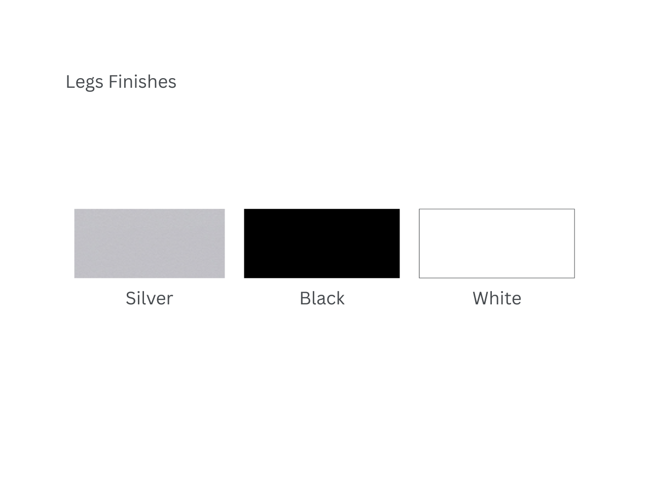Viewport: 649px width, 487px height.
Task: Pick the White leg finish swatch
Action: (x=496, y=243)
